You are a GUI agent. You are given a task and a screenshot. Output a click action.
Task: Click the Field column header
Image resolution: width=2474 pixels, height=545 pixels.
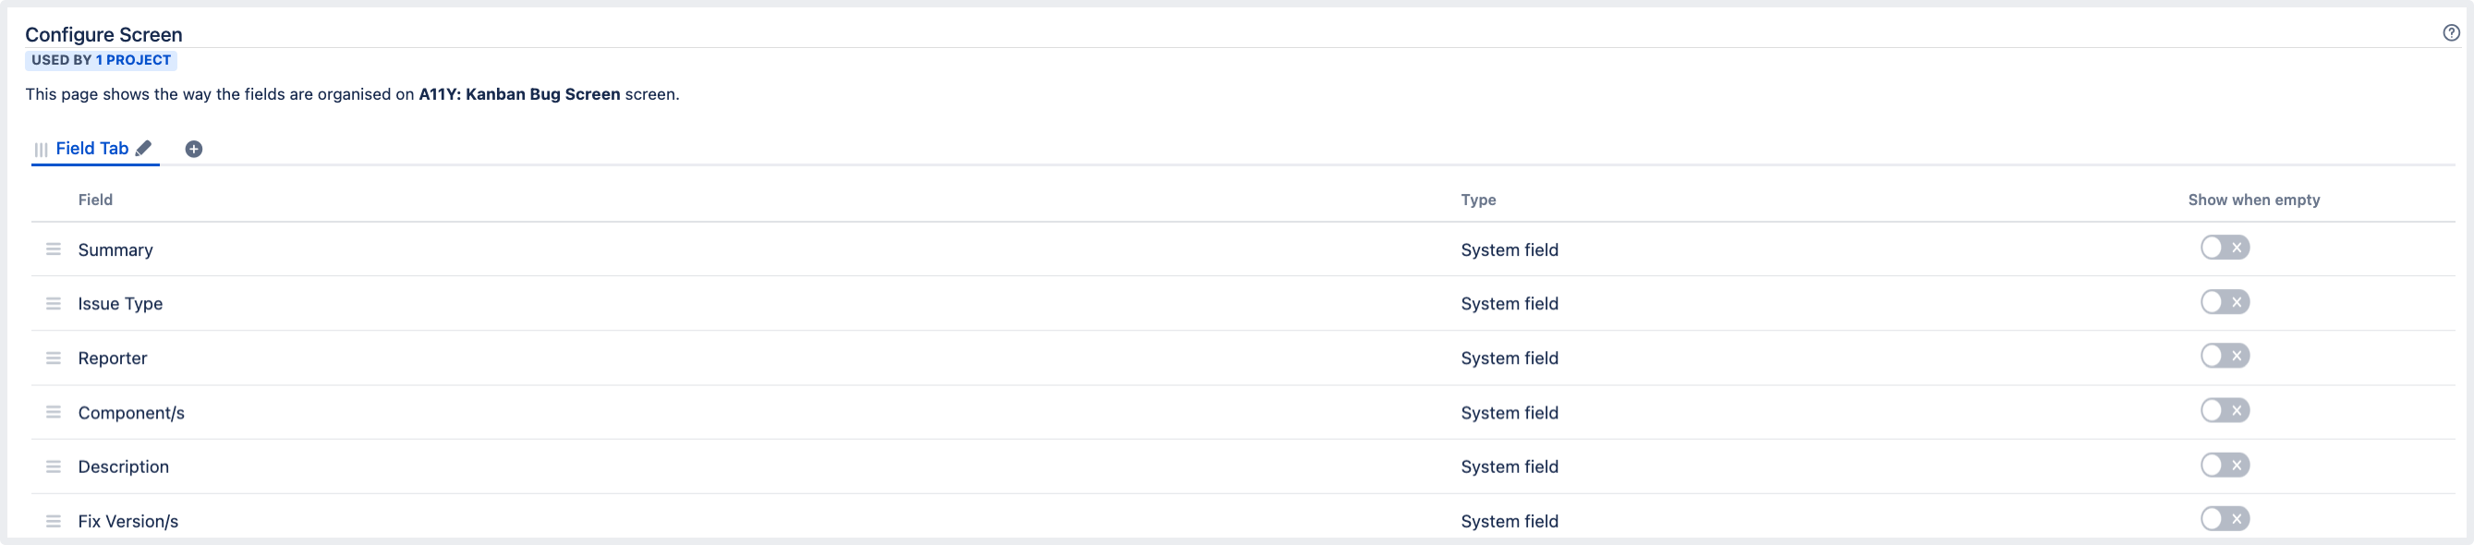[95, 200]
